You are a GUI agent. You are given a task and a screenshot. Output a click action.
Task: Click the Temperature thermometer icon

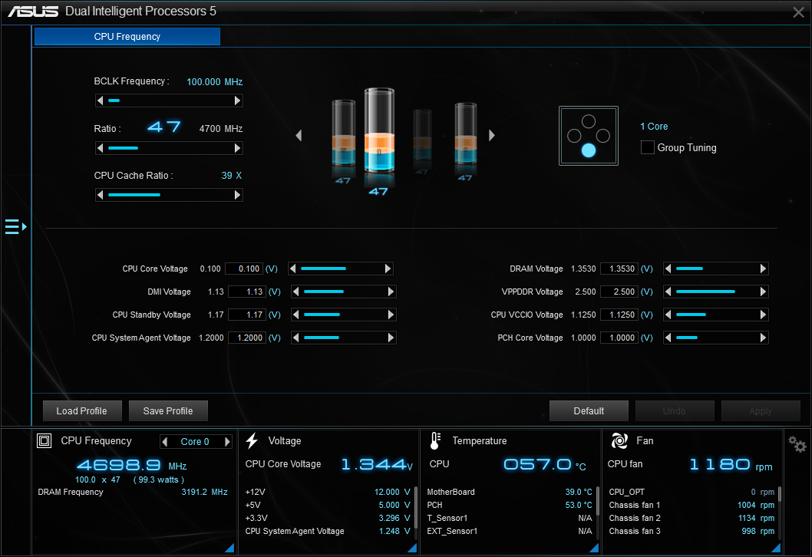pyautogui.click(x=435, y=440)
